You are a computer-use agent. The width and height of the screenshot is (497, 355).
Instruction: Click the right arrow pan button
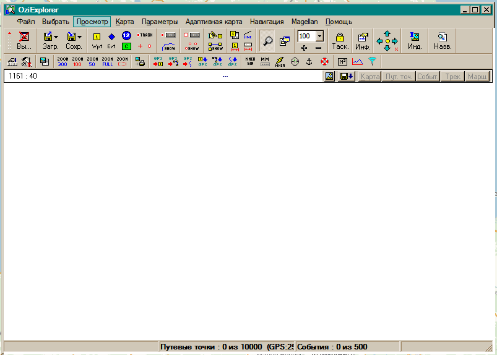click(395, 41)
